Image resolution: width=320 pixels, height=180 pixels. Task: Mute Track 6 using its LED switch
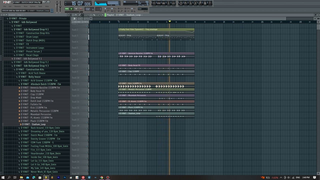[x=87, y=56]
